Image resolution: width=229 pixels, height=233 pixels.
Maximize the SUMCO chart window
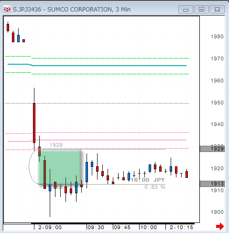[201, 10]
